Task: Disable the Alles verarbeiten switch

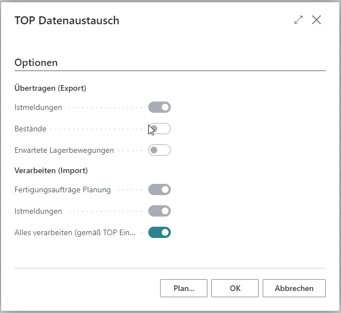Action: [x=159, y=232]
